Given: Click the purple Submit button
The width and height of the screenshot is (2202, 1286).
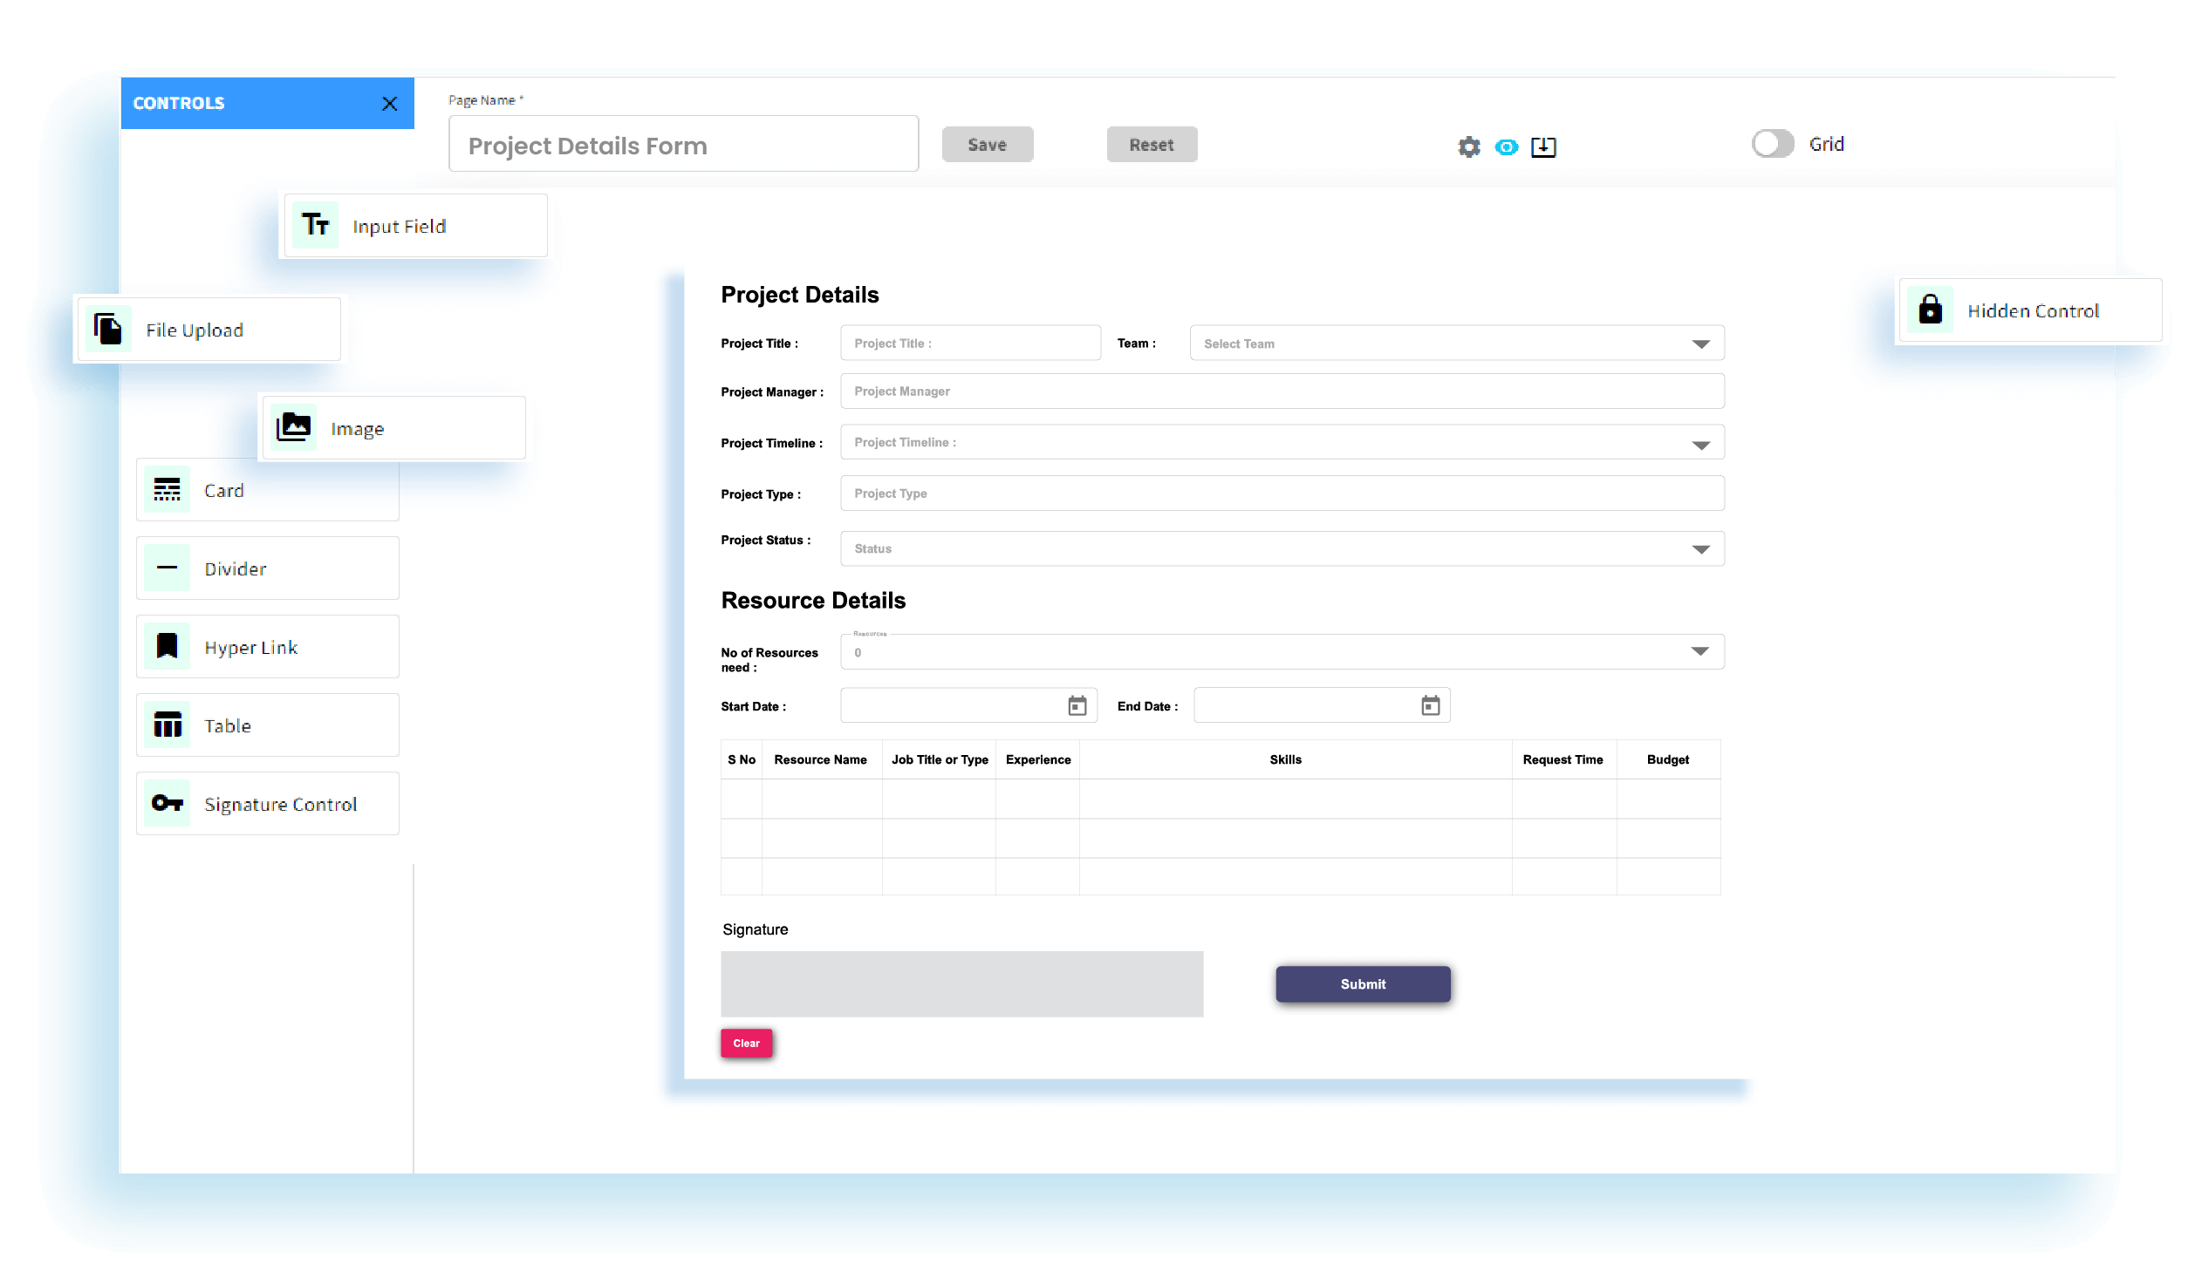Looking at the screenshot, I should coord(1362,983).
